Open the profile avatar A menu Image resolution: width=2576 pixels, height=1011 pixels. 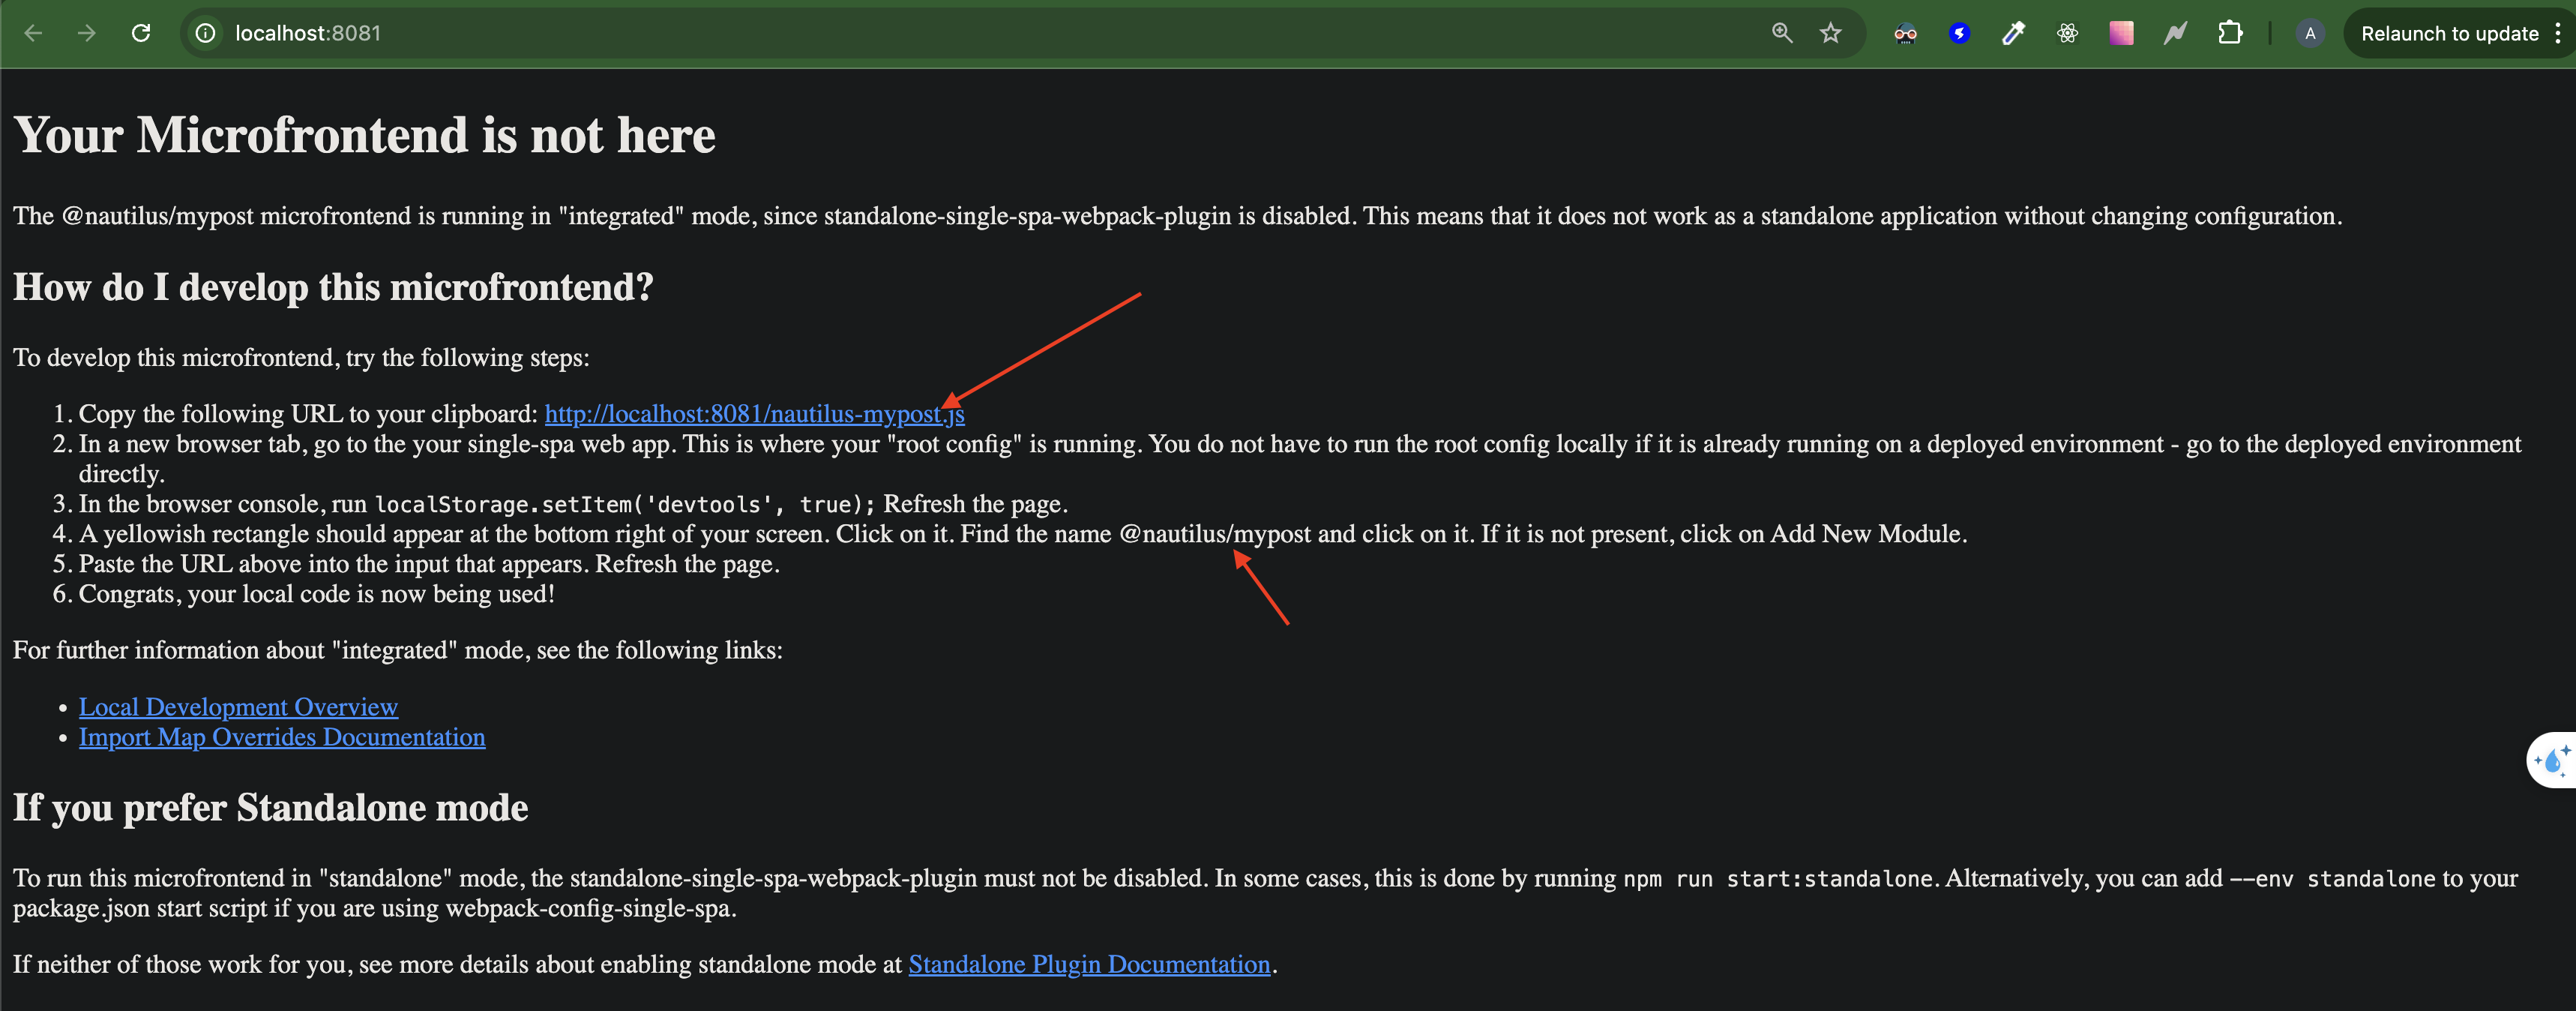[2309, 33]
